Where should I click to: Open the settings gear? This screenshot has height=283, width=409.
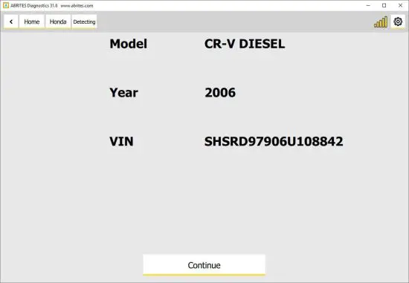pos(398,22)
